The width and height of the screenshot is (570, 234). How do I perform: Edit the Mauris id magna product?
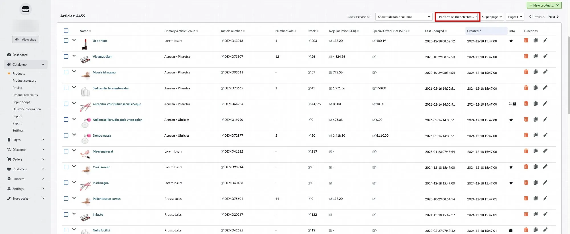coord(545,72)
